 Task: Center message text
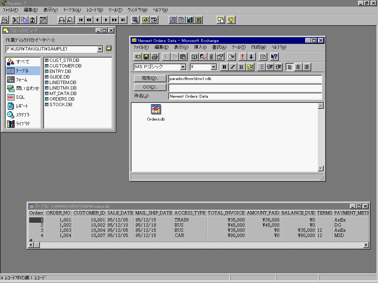298,67
